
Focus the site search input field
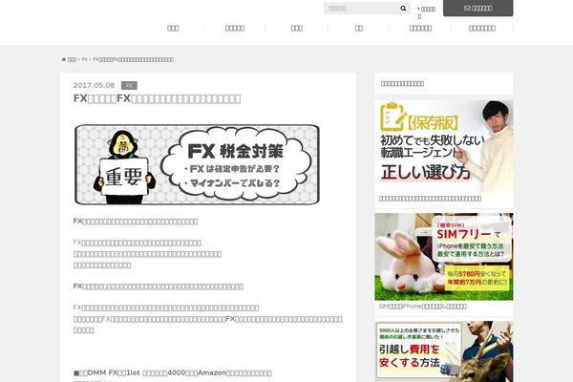361,9
